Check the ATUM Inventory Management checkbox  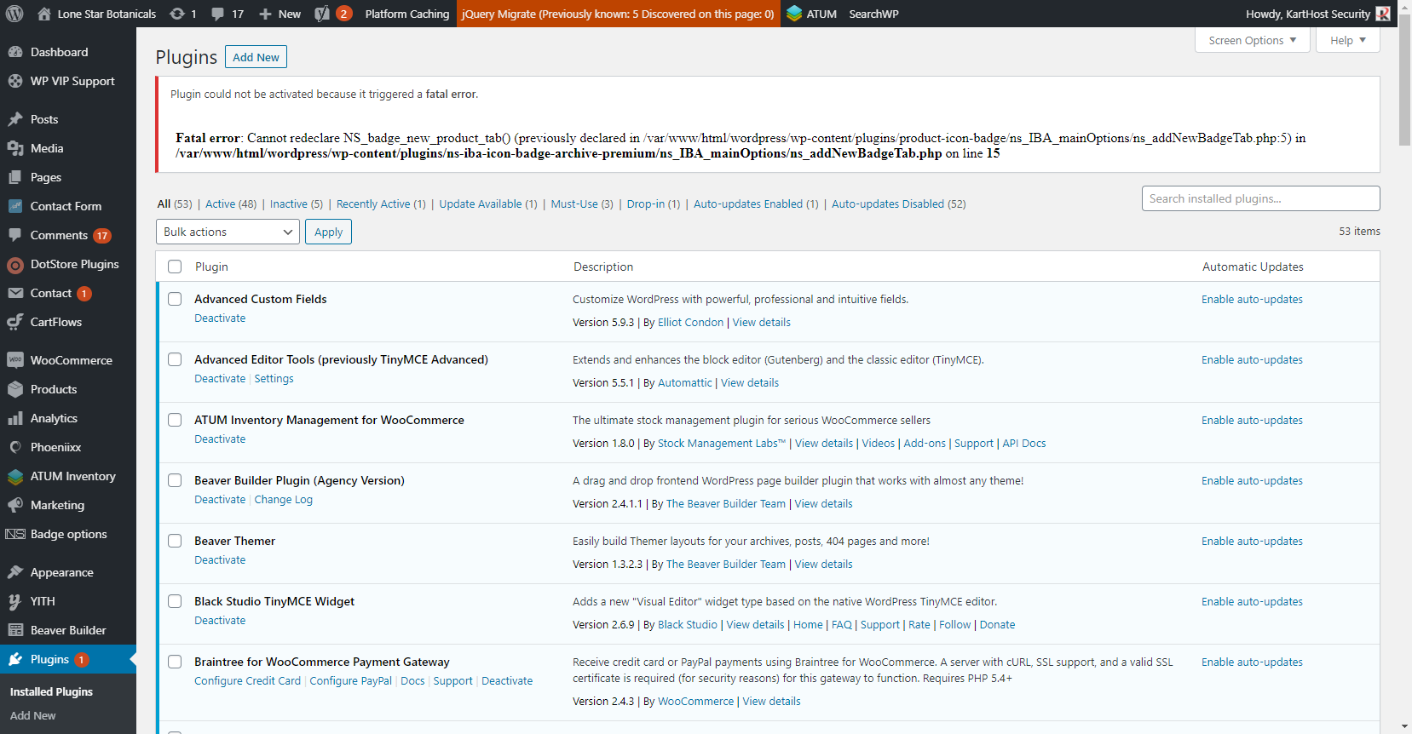pyautogui.click(x=175, y=420)
